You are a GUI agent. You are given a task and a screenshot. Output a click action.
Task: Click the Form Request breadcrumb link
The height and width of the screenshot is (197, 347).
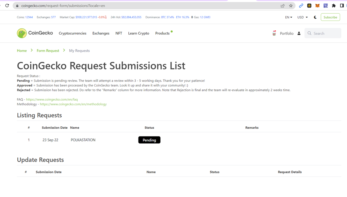click(48, 51)
